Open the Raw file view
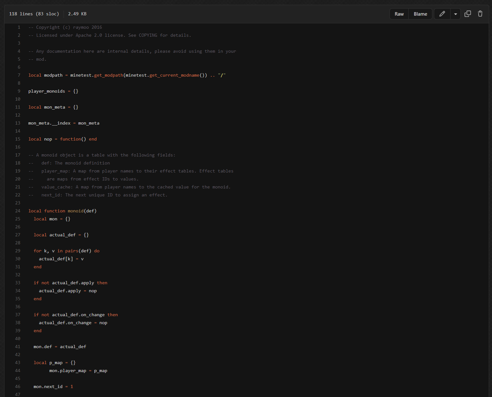This screenshot has width=492, height=397. [x=399, y=14]
